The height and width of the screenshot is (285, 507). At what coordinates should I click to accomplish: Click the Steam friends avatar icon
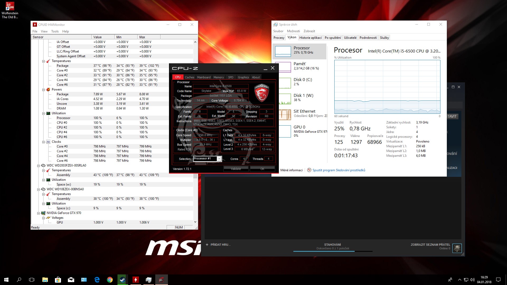click(x=457, y=248)
